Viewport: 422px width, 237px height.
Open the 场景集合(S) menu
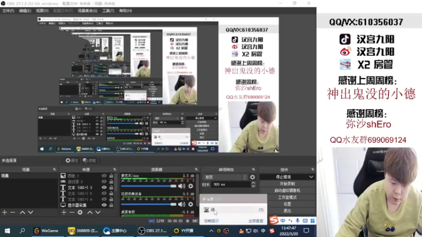88,11
